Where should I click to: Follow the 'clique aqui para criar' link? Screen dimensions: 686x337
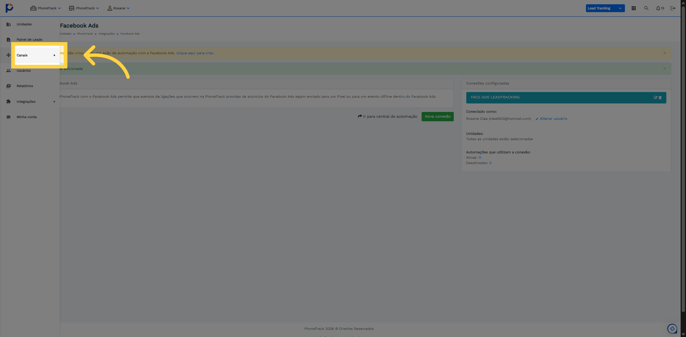click(195, 53)
